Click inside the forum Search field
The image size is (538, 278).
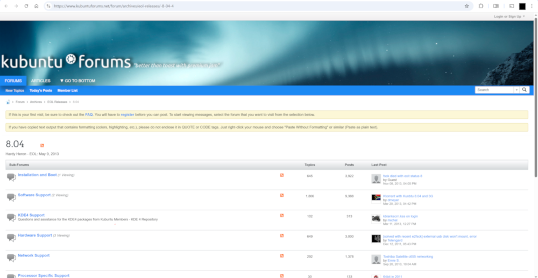[x=494, y=90]
